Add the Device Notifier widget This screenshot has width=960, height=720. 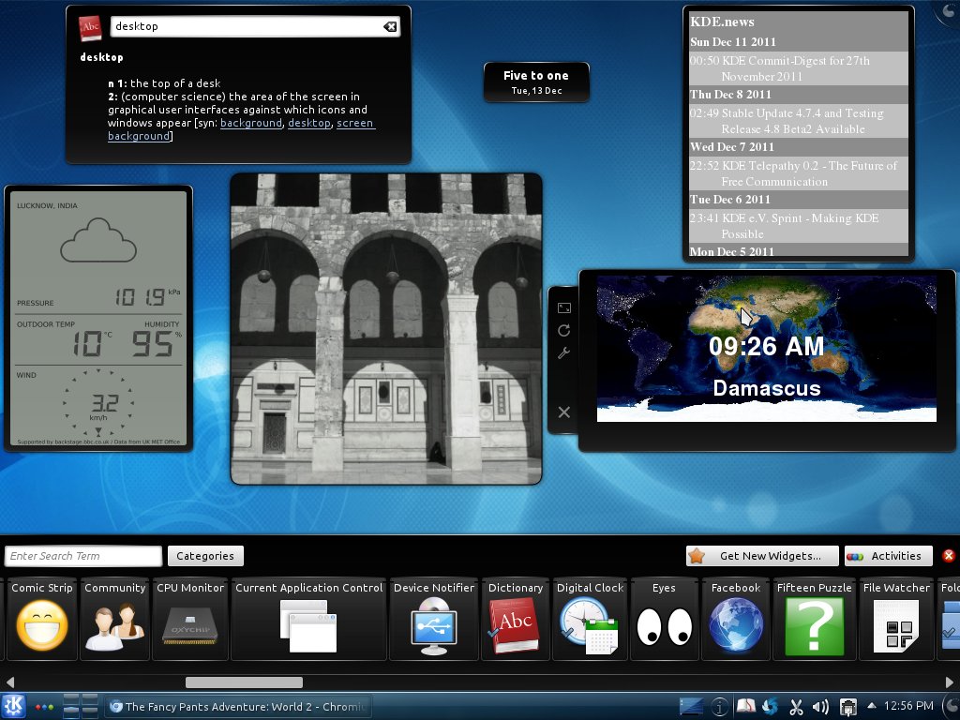click(433, 619)
